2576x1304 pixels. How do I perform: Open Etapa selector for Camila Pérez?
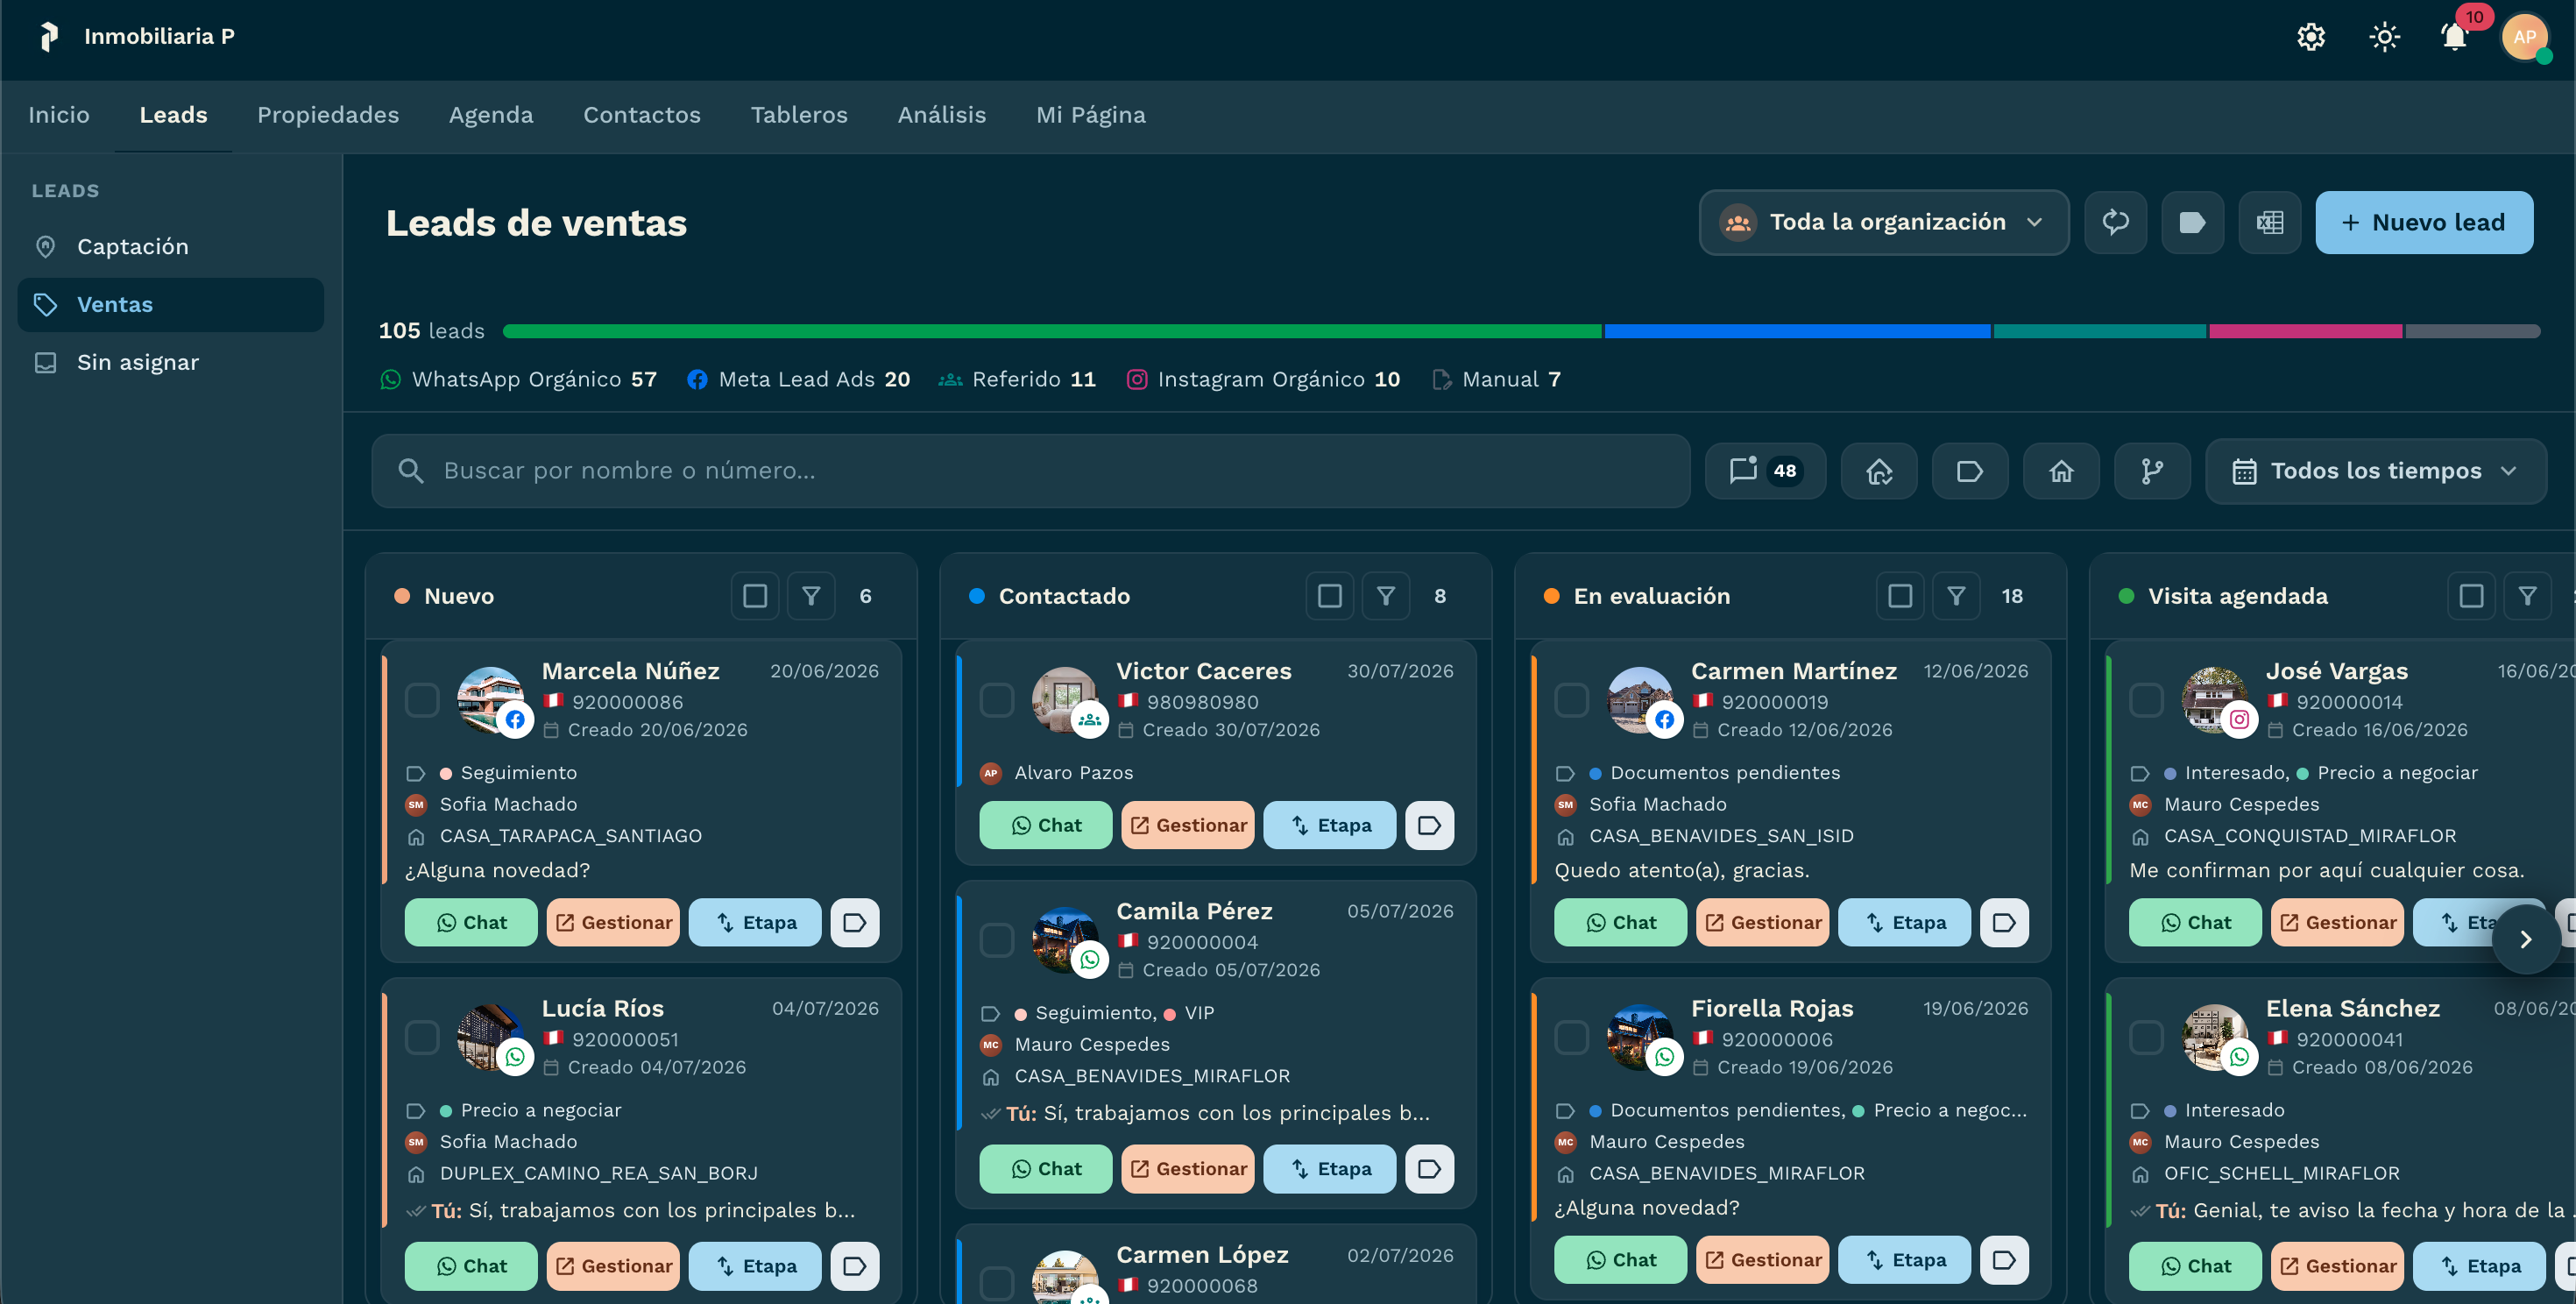(1329, 1169)
